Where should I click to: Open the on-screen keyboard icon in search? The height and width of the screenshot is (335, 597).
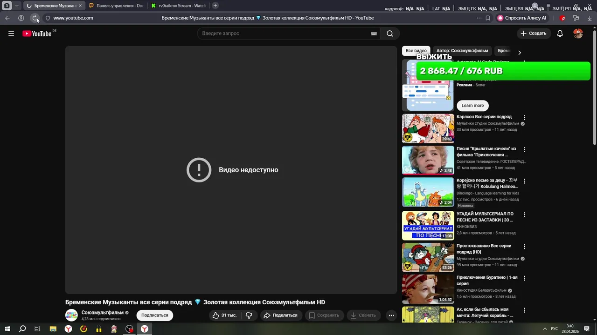point(374,33)
